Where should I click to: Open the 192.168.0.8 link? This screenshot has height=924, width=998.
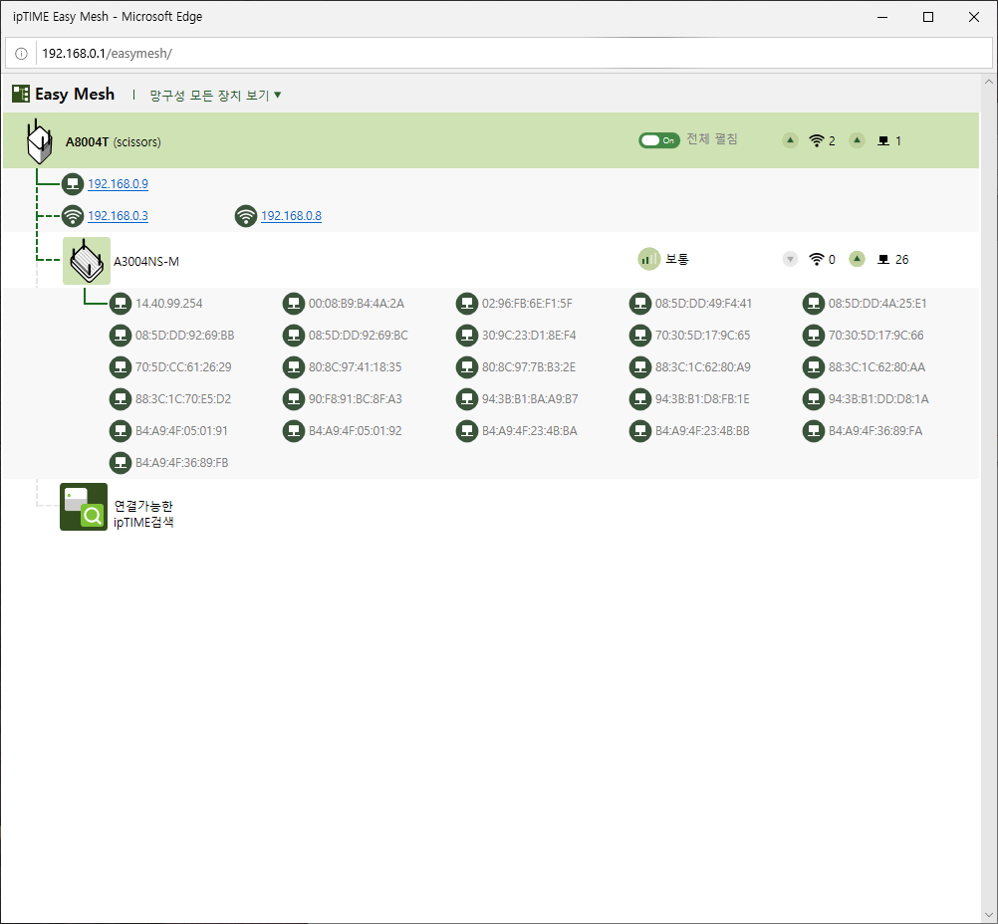(x=291, y=216)
